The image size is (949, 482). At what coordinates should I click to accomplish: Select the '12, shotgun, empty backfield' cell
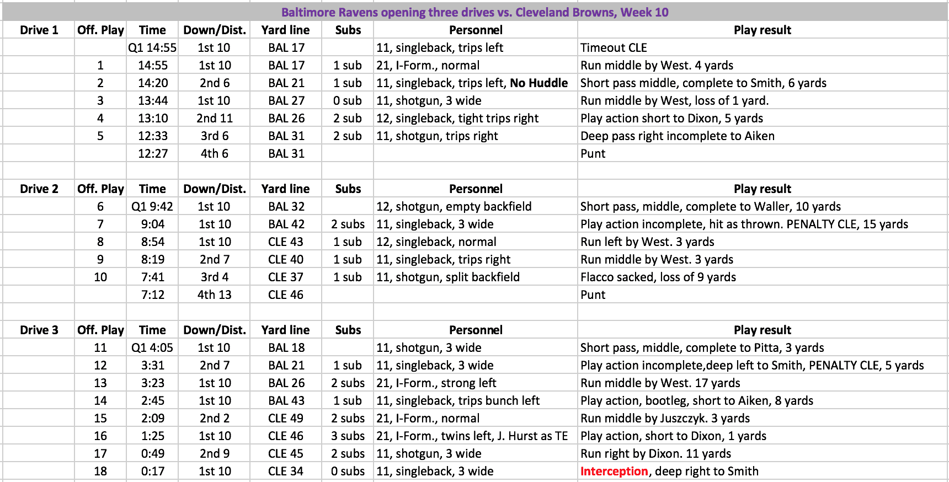[x=476, y=206]
